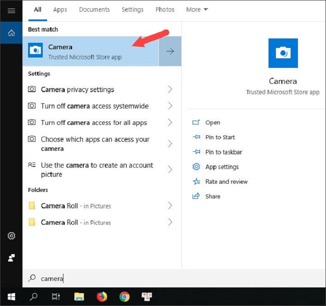The width and height of the screenshot is (326, 306).
Task: Select Turn off camera access systemwide
Action: click(95, 106)
